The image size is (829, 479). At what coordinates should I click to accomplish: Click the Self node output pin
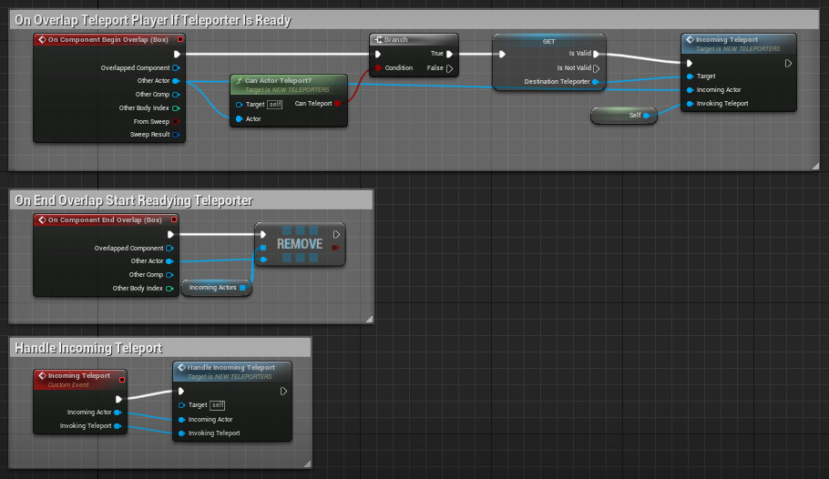(647, 116)
